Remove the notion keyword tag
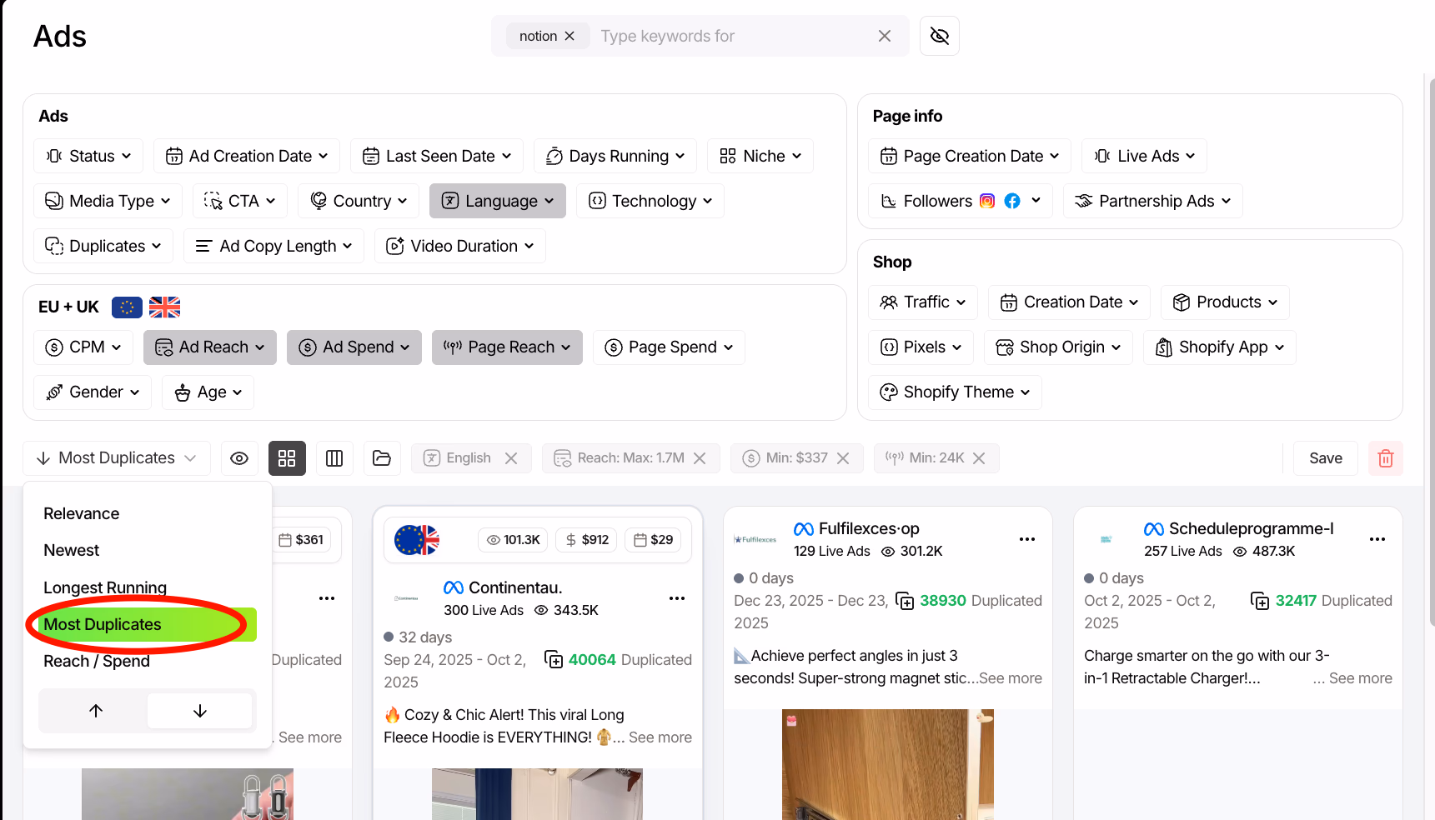This screenshot has width=1435, height=820. [x=569, y=36]
